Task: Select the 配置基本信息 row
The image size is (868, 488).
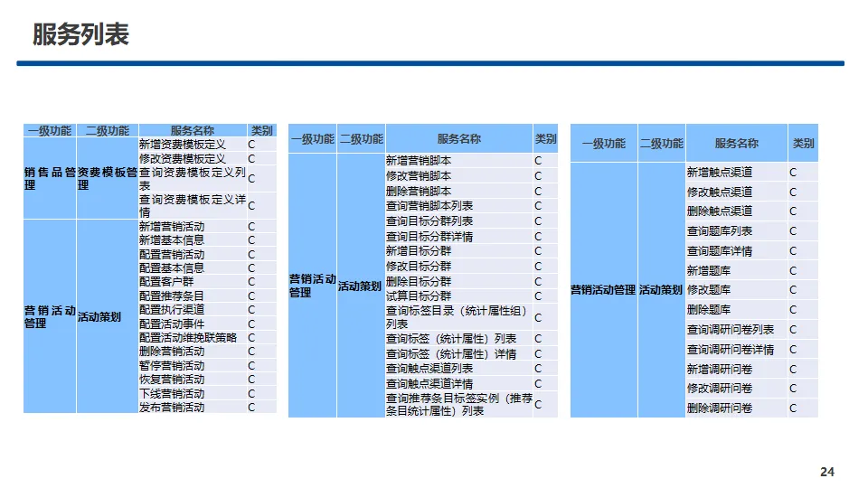Action: [x=193, y=267]
